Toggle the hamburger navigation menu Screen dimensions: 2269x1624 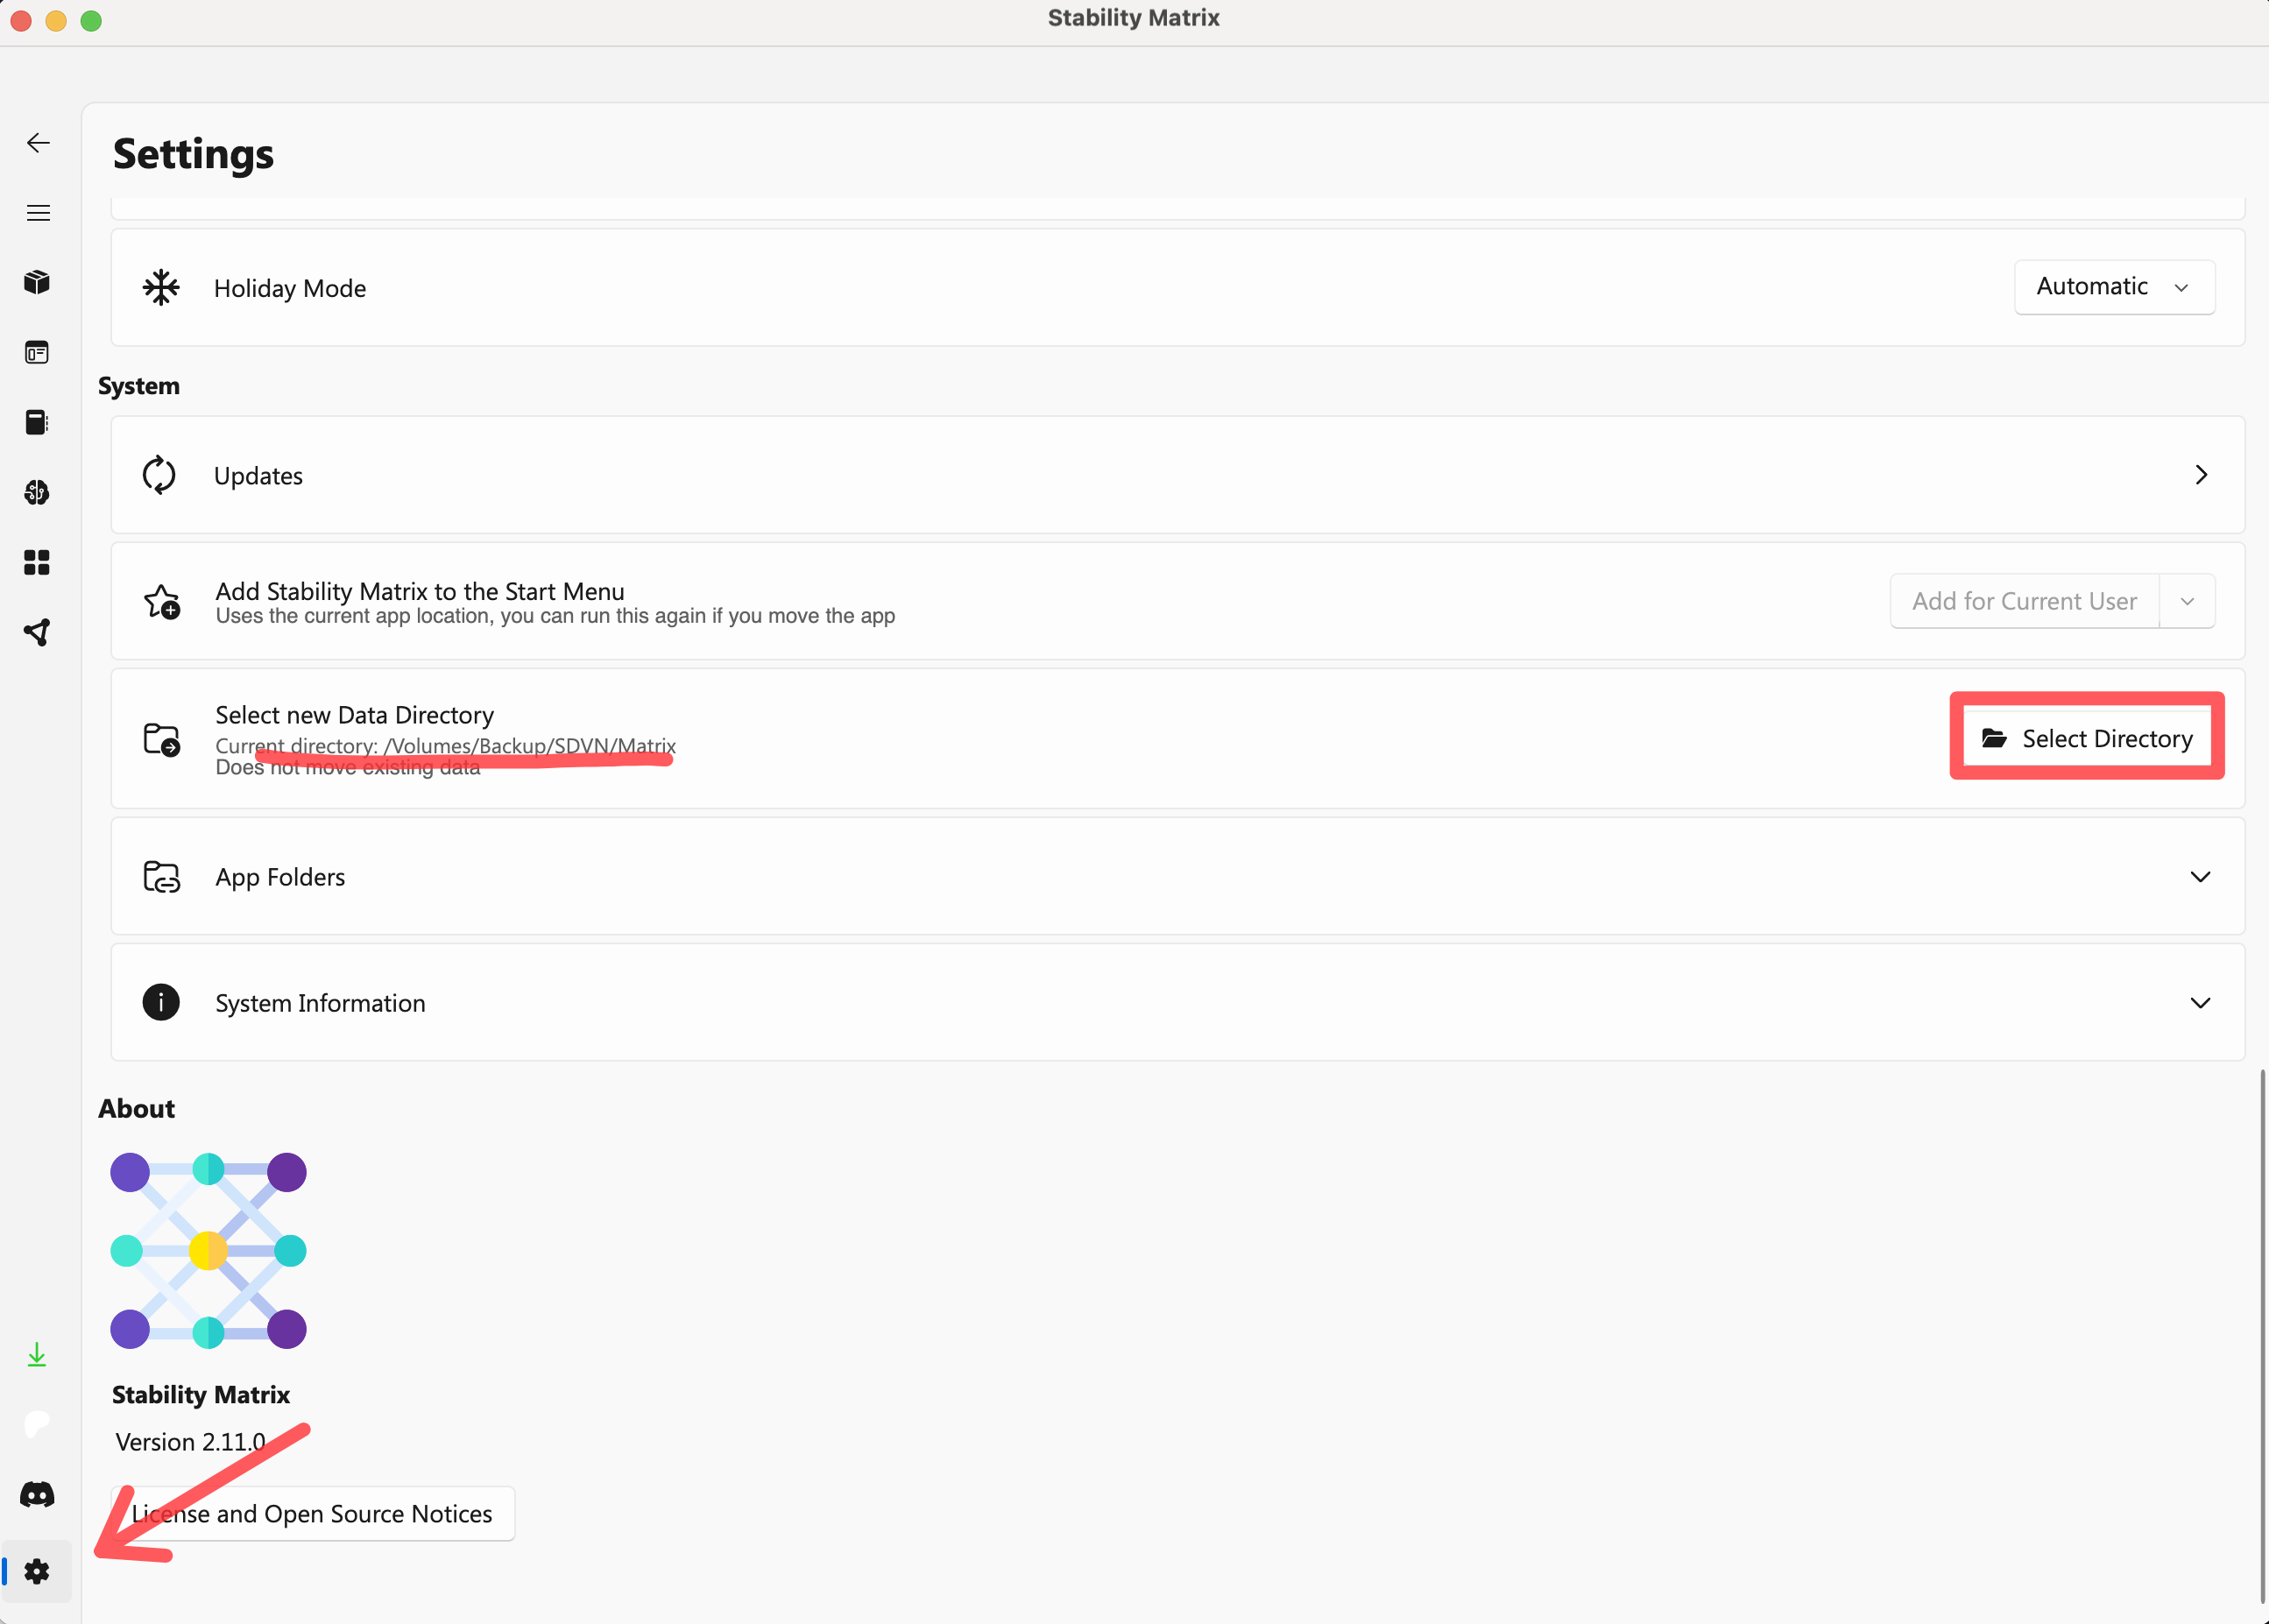click(38, 213)
